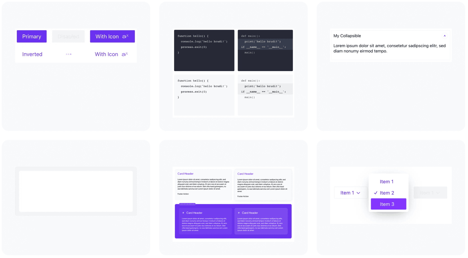Click the small 'Card with Background' badge label
The image size is (468, 258).
tap(187, 204)
